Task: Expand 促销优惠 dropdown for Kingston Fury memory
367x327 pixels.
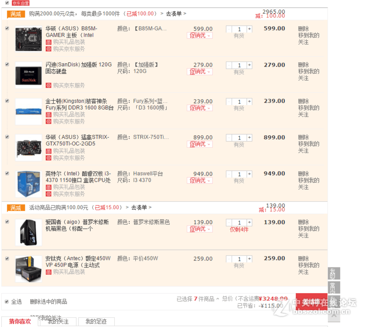Action: point(200,108)
